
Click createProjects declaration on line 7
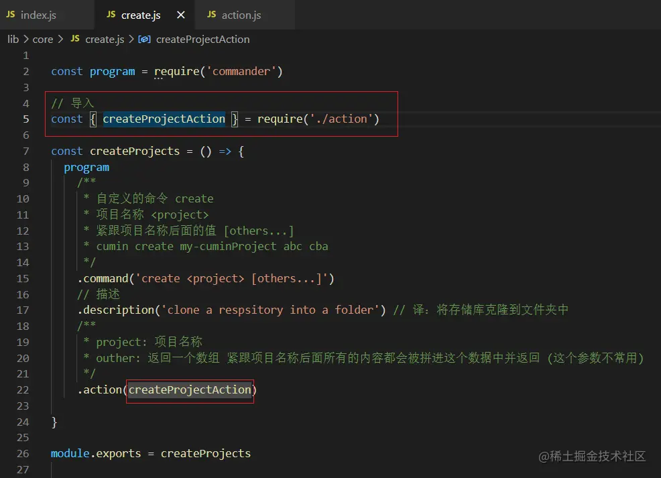(x=135, y=151)
